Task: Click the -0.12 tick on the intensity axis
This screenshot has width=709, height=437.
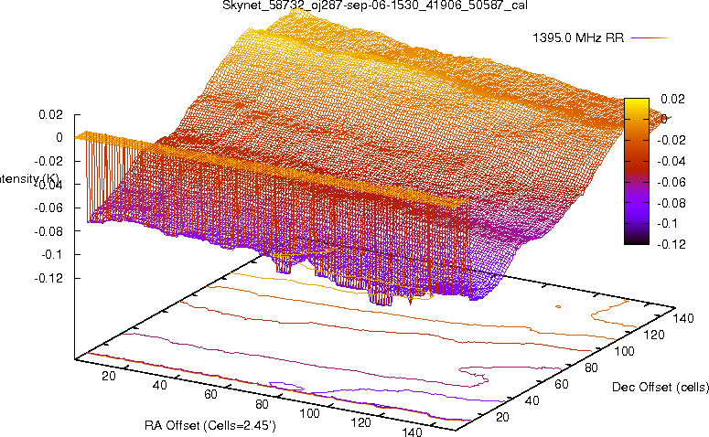Action: click(x=48, y=278)
